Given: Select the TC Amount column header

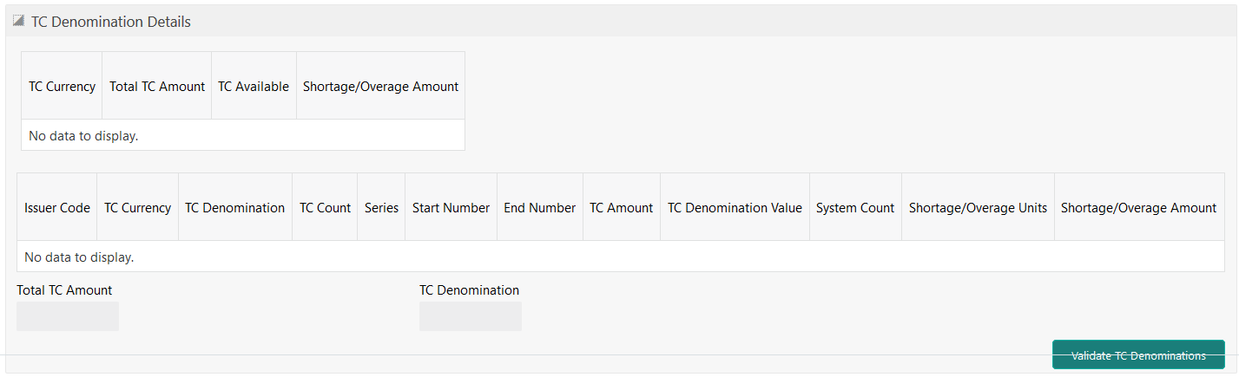Looking at the screenshot, I should coord(621,208).
